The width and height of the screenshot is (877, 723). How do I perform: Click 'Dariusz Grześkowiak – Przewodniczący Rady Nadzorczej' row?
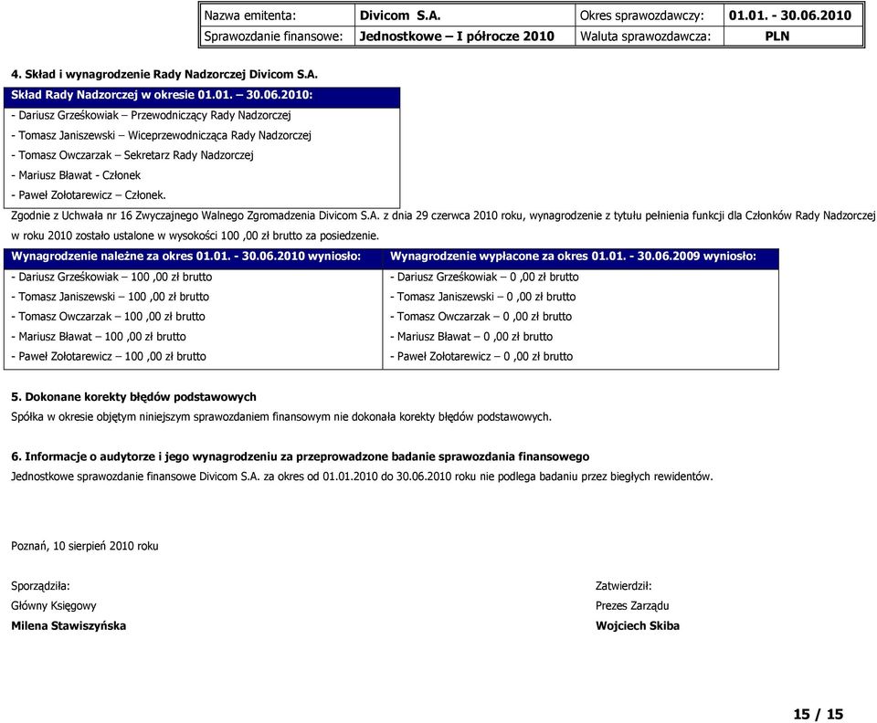click(x=151, y=116)
